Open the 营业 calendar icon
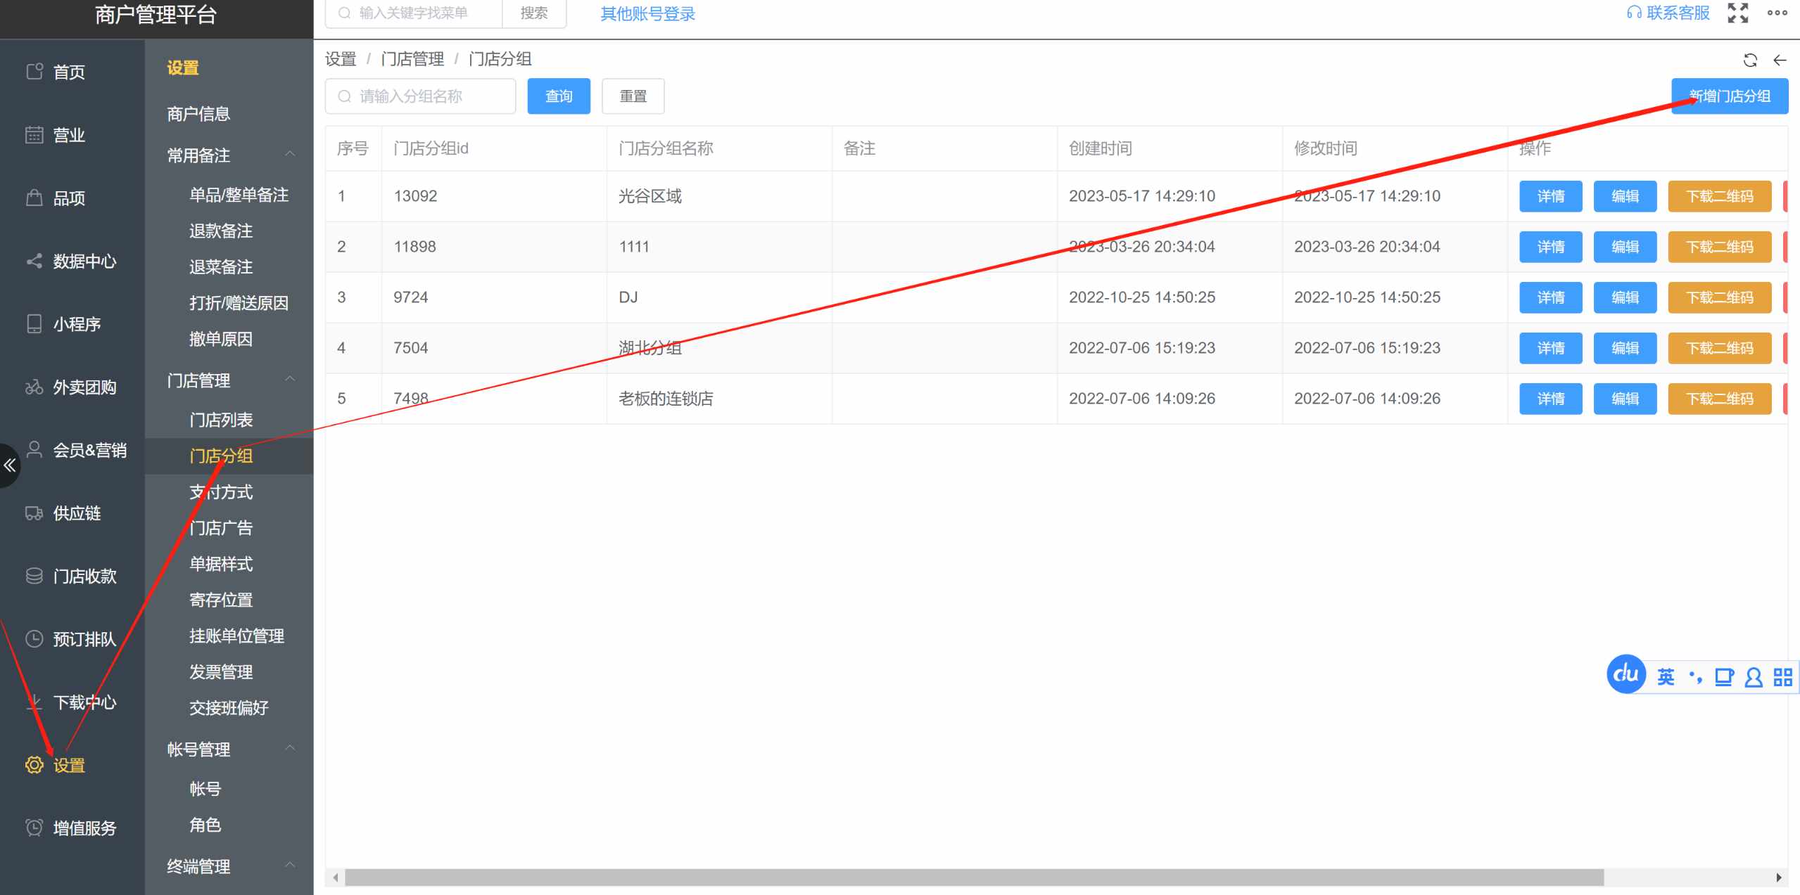 click(x=34, y=134)
